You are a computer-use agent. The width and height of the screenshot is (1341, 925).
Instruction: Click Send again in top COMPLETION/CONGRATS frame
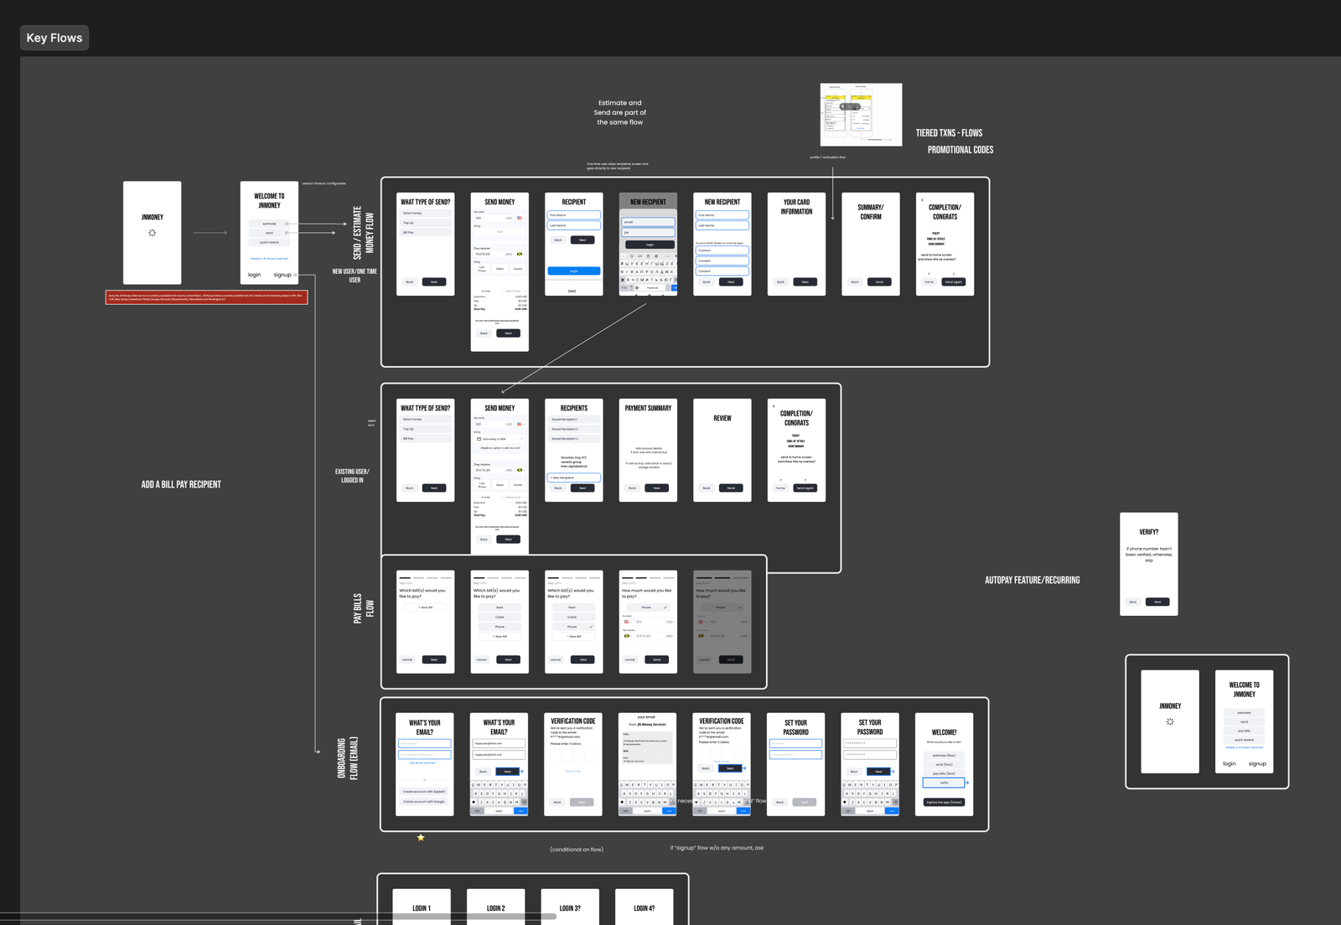point(954,282)
